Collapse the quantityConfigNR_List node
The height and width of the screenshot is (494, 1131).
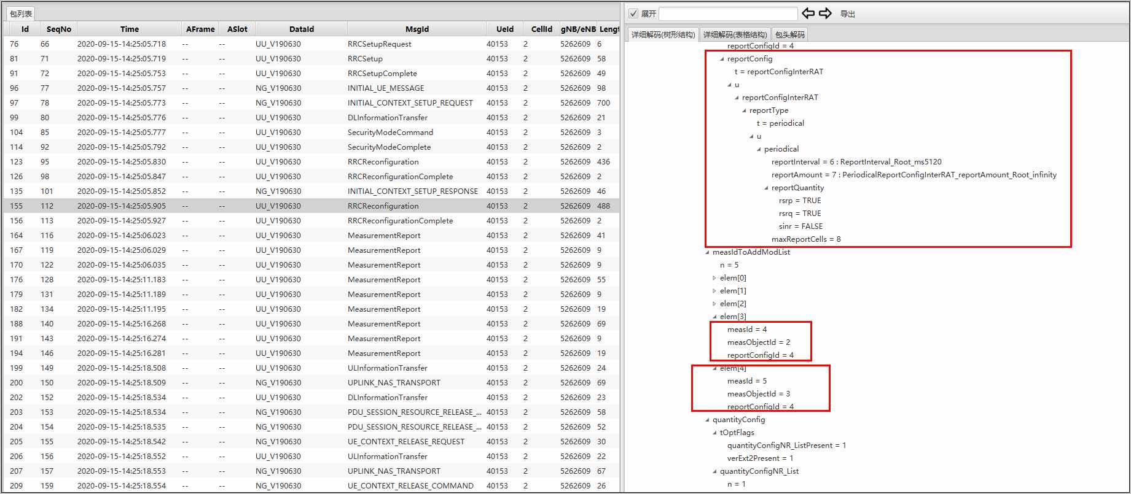tap(714, 471)
